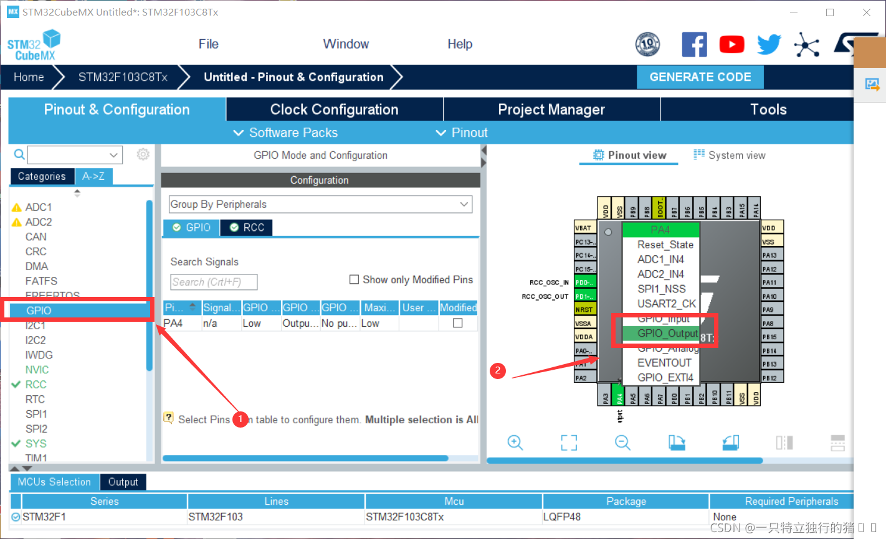
Task: Zoom in on the pinout view
Action: [515, 443]
